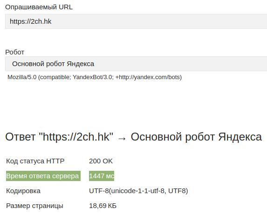Viewport: 267px width, 215px height.
Task: Click the URL input field containing https://2ch.hk
Action: click(136, 21)
